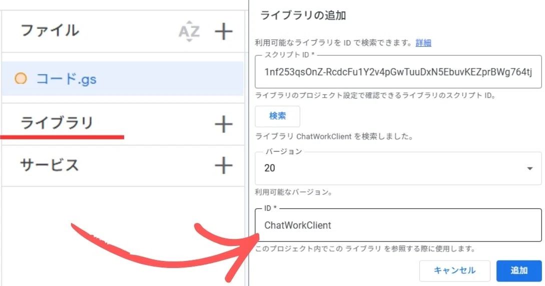Image resolution: width=545 pixels, height=286 pixels.
Task: Click the plus icon next to サービス
Action: [224, 165]
